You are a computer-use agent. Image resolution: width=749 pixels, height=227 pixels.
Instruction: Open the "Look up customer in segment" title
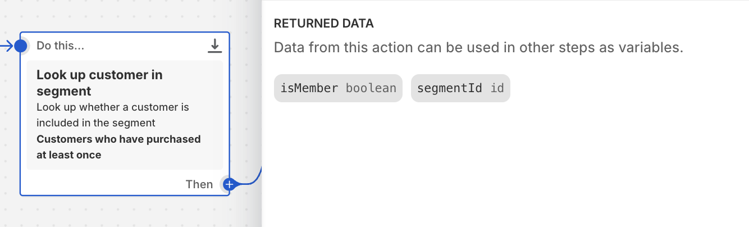pos(99,83)
